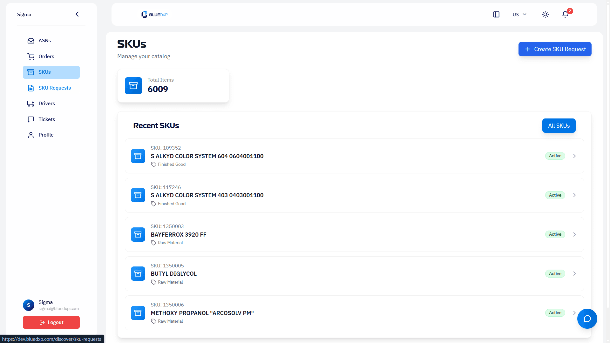Click the Total Items box icon
610x343 pixels.
tap(133, 86)
